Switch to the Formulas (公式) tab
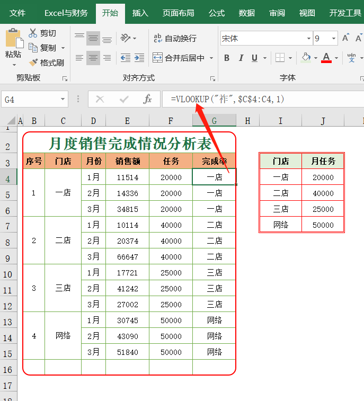Viewport: 364px width, 401px height. 216,13
